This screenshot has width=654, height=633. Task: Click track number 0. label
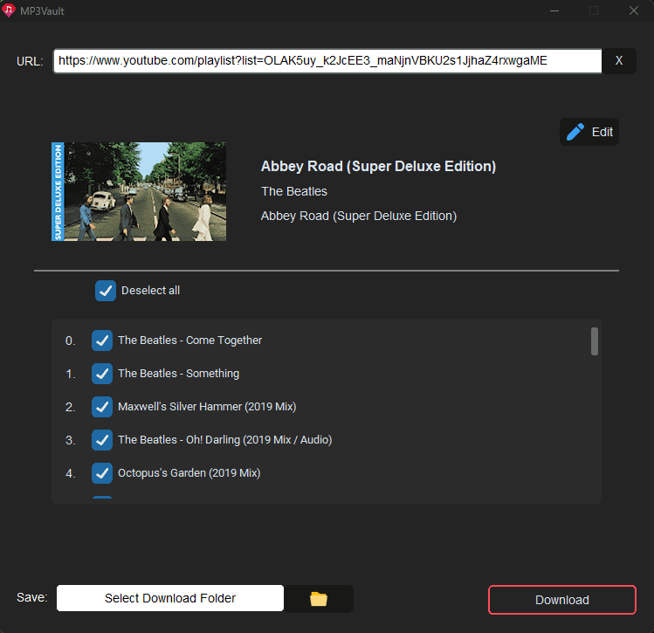coord(70,341)
